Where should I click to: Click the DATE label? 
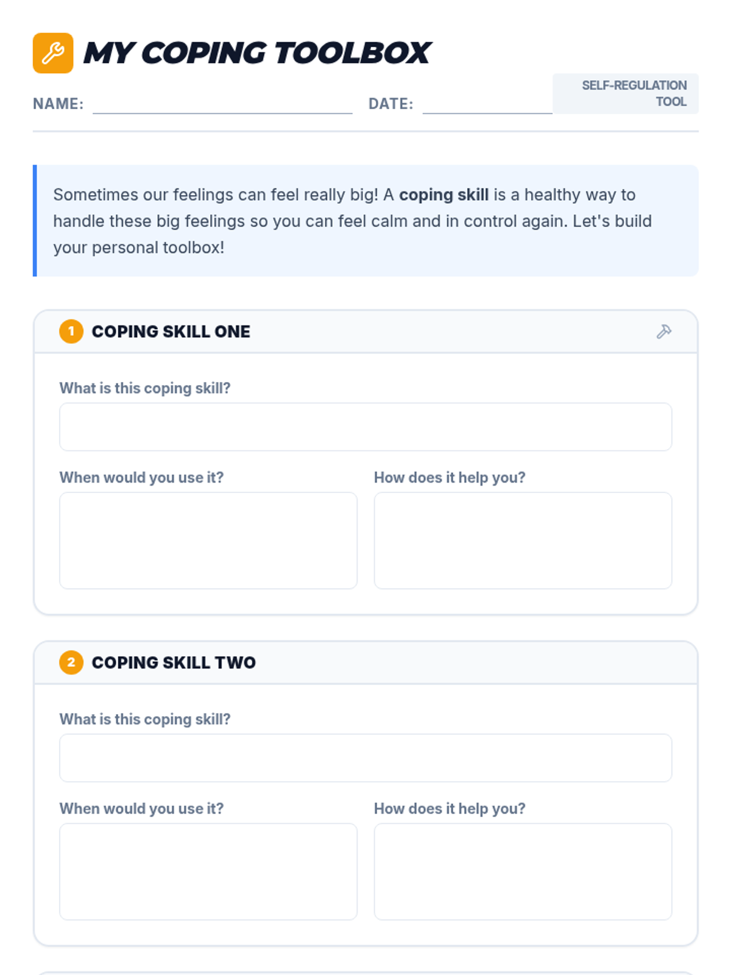[x=391, y=104]
